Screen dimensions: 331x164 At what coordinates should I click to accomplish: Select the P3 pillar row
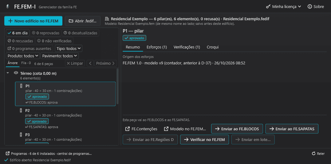click(x=65, y=138)
